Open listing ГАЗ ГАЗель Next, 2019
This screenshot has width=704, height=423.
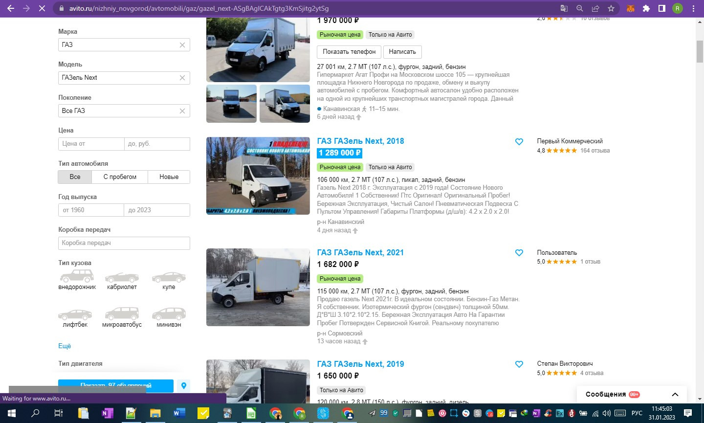(361, 364)
